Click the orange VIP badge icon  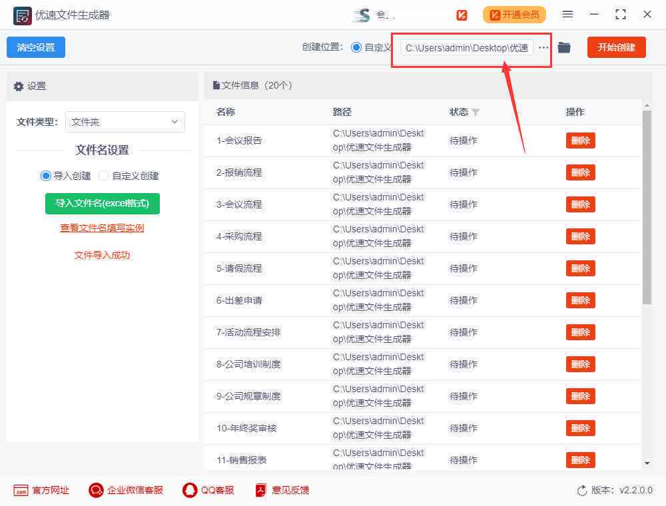coord(462,15)
